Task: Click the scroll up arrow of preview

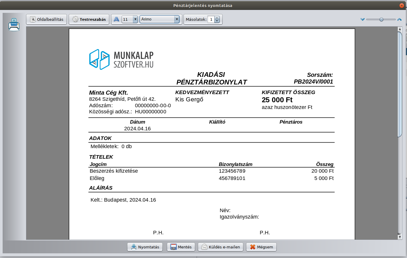Action: pos(400,29)
